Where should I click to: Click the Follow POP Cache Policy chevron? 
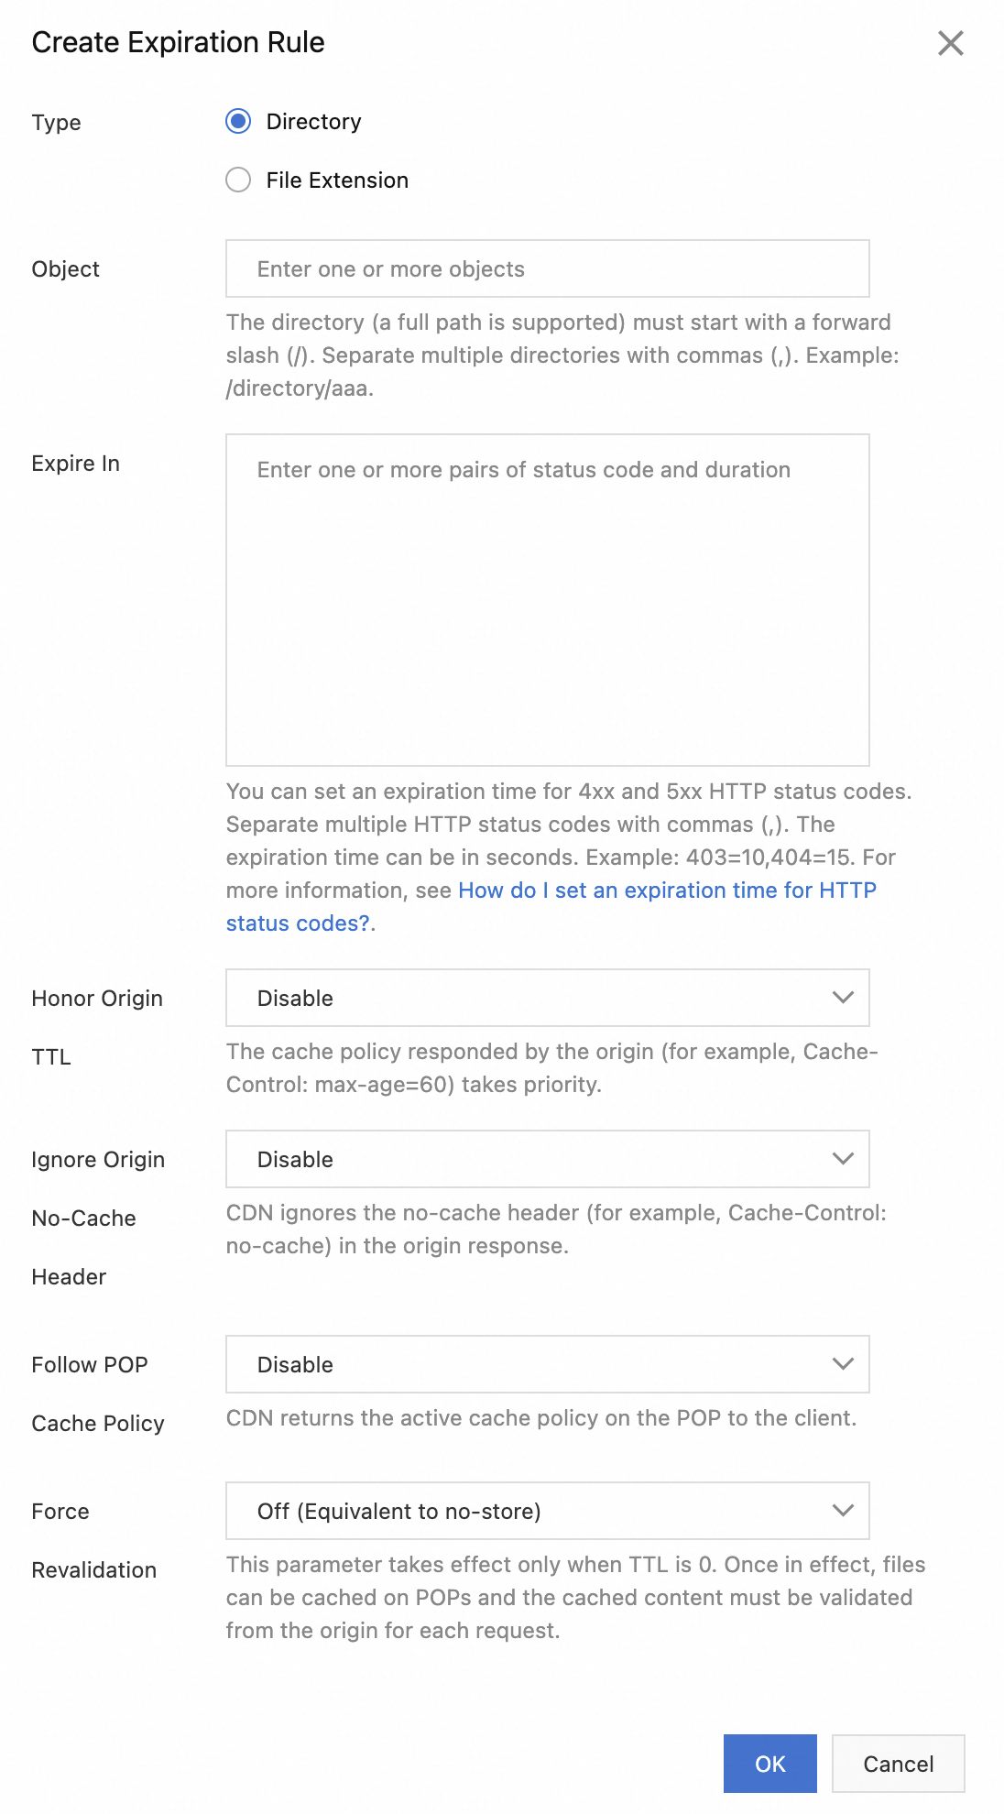click(843, 1364)
